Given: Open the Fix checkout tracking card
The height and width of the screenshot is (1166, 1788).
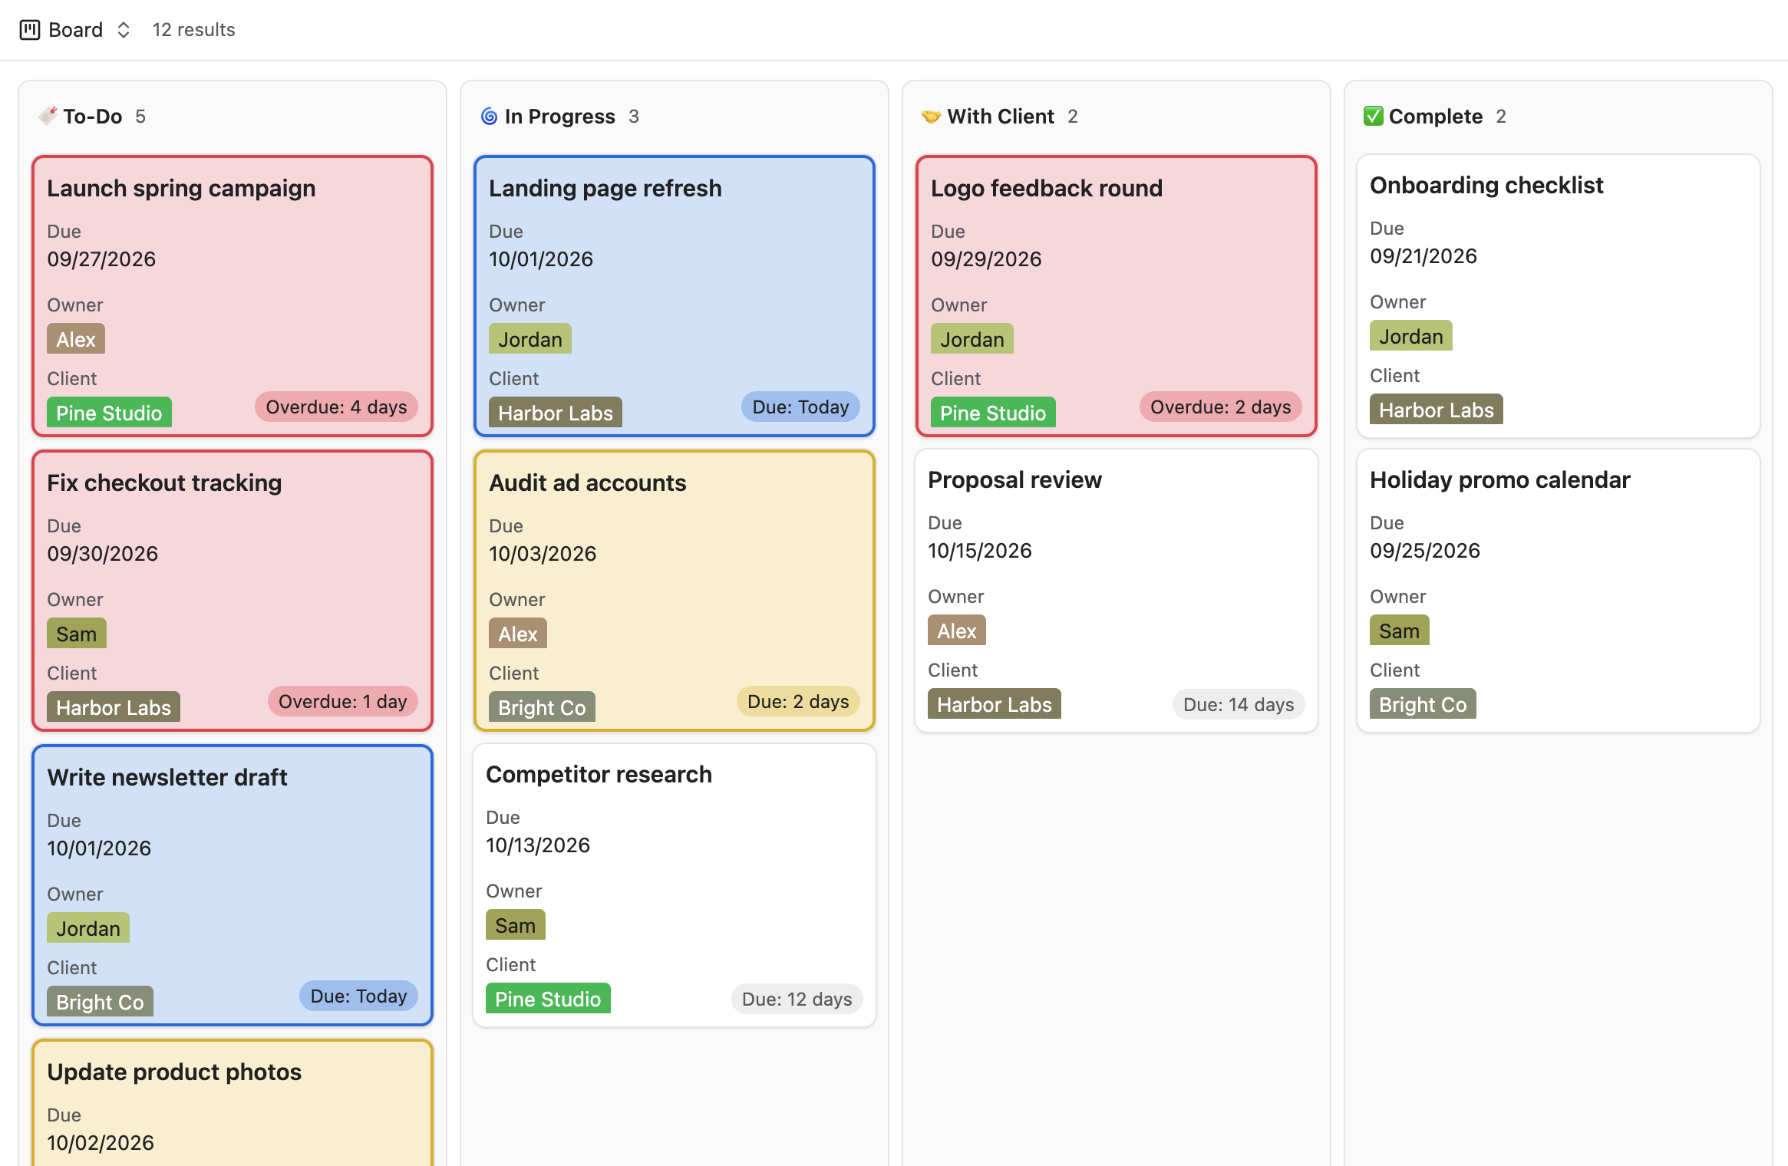Looking at the screenshot, I should [233, 591].
